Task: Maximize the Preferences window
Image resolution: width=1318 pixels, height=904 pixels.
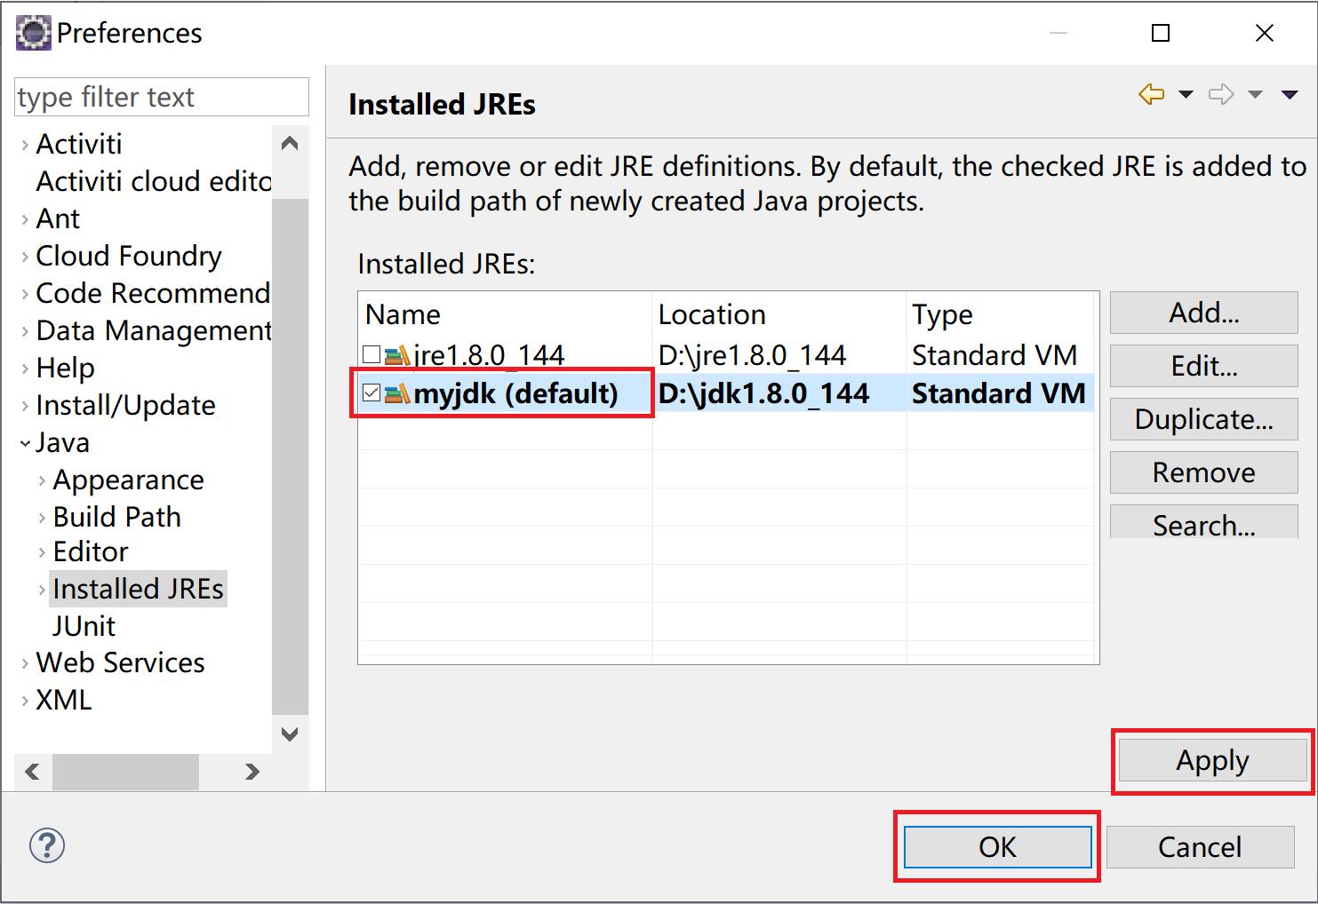Action: [x=1161, y=33]
